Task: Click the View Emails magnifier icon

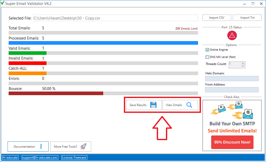Action: tap(189, 105)
